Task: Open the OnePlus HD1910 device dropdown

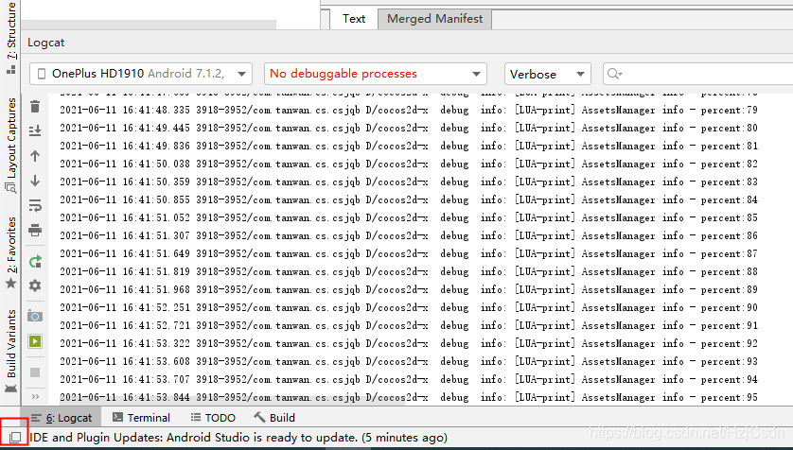Action: click(141, 74)
